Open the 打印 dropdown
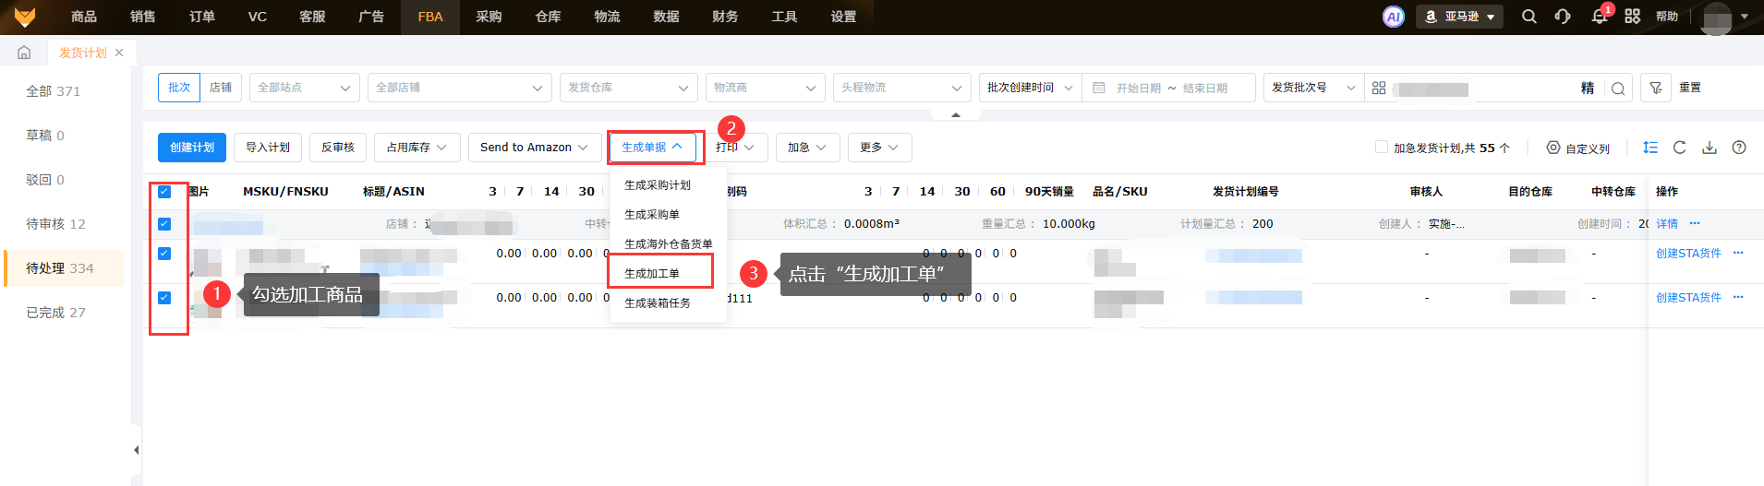 click(735, 148)
